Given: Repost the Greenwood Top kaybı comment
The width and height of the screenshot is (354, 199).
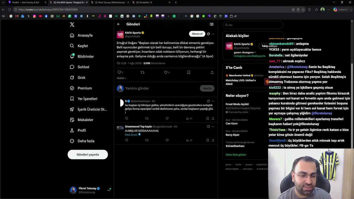Looking at the screenshot, I should (x=147, y=140).
